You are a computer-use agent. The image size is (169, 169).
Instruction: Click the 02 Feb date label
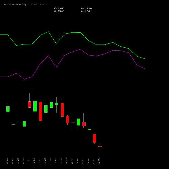coord(13,161)
